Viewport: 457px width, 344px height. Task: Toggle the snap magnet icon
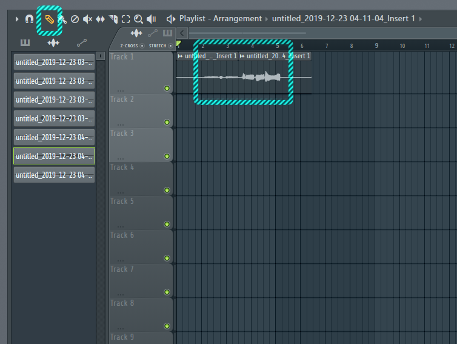coord(29,19)
